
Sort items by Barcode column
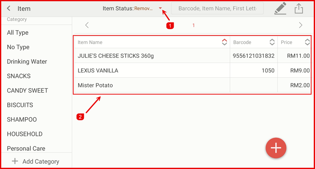tap(272, 42)
